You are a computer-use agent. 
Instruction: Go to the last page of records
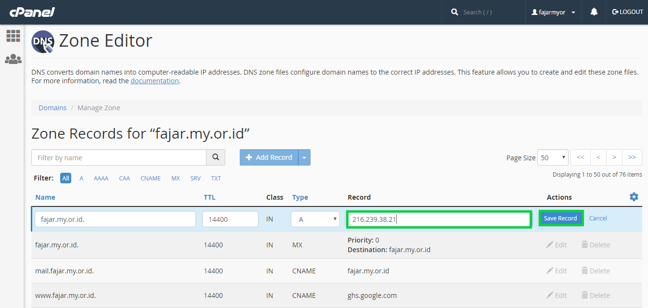click(632, 157)
